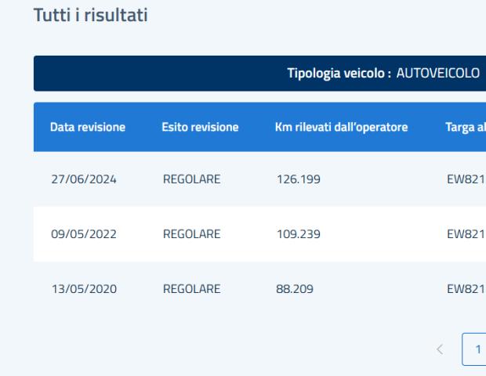Click the 88.209 km value
Screen dimensions: 486x376
coord(295,289)
